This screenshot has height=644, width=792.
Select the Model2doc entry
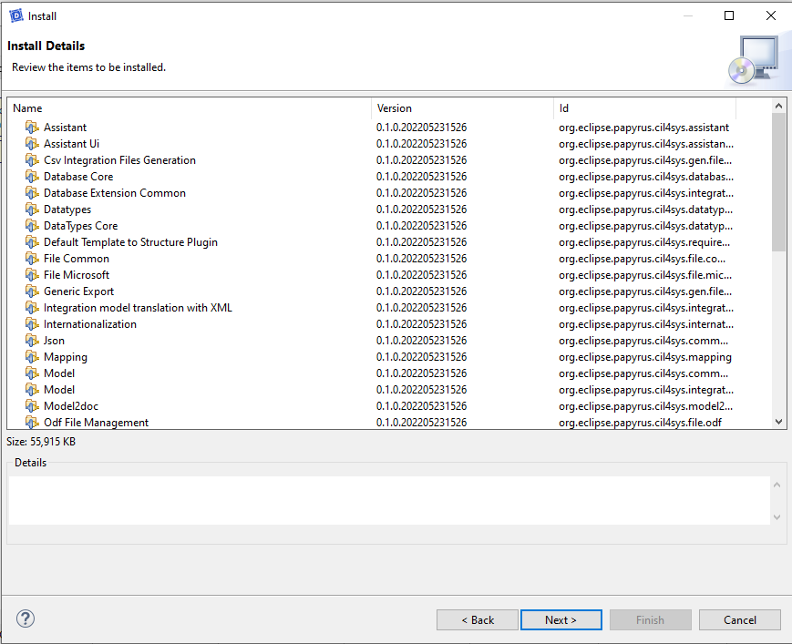coord(71,406)
